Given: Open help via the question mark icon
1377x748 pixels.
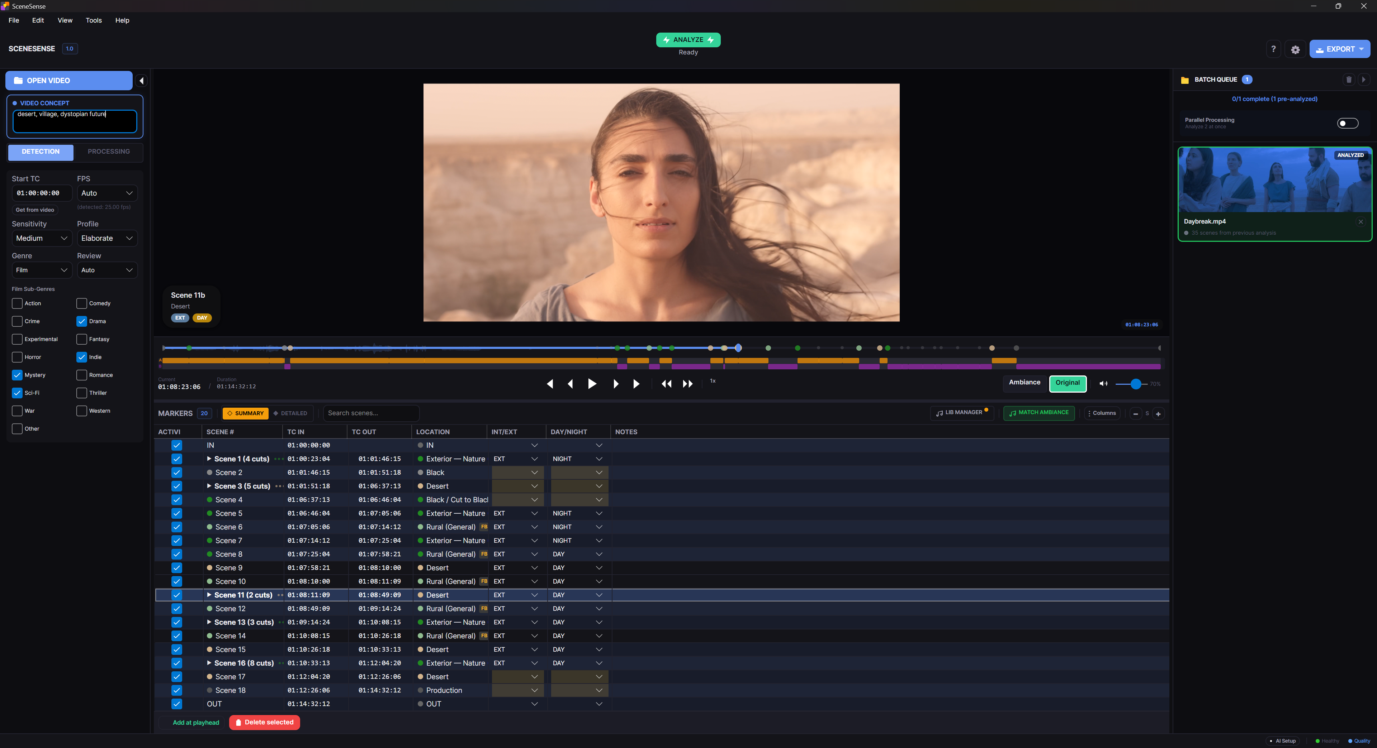Looking at the screenshot, I should pos(1273,49).
